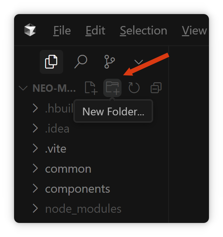Open the Explorer view icon
Screen dimensions: 223x237
coord(51,62)
